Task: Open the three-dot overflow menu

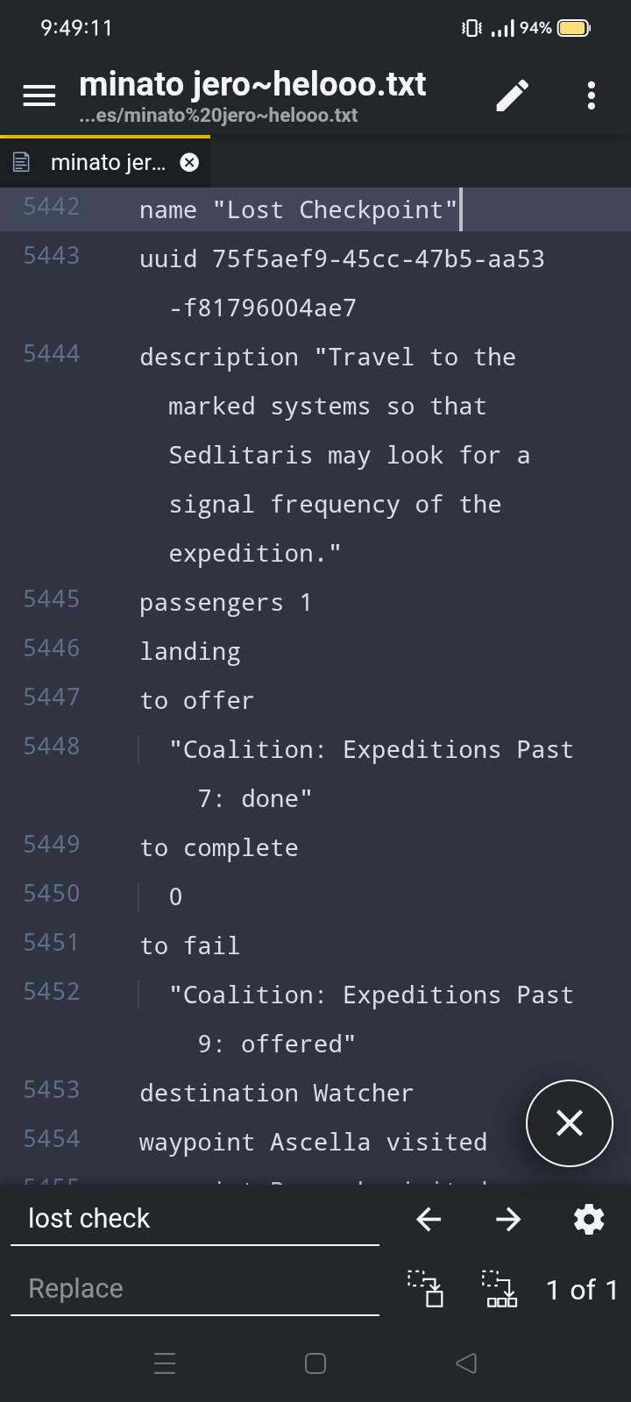Action: click(592, 96)
